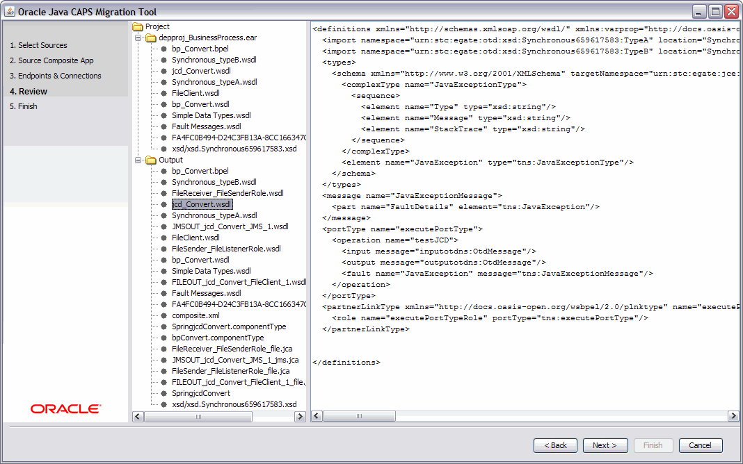Screen dimensions: 743x464
Task: Select jcd_Convert.wsdl under Output
Action: click(x=202, y=204)
